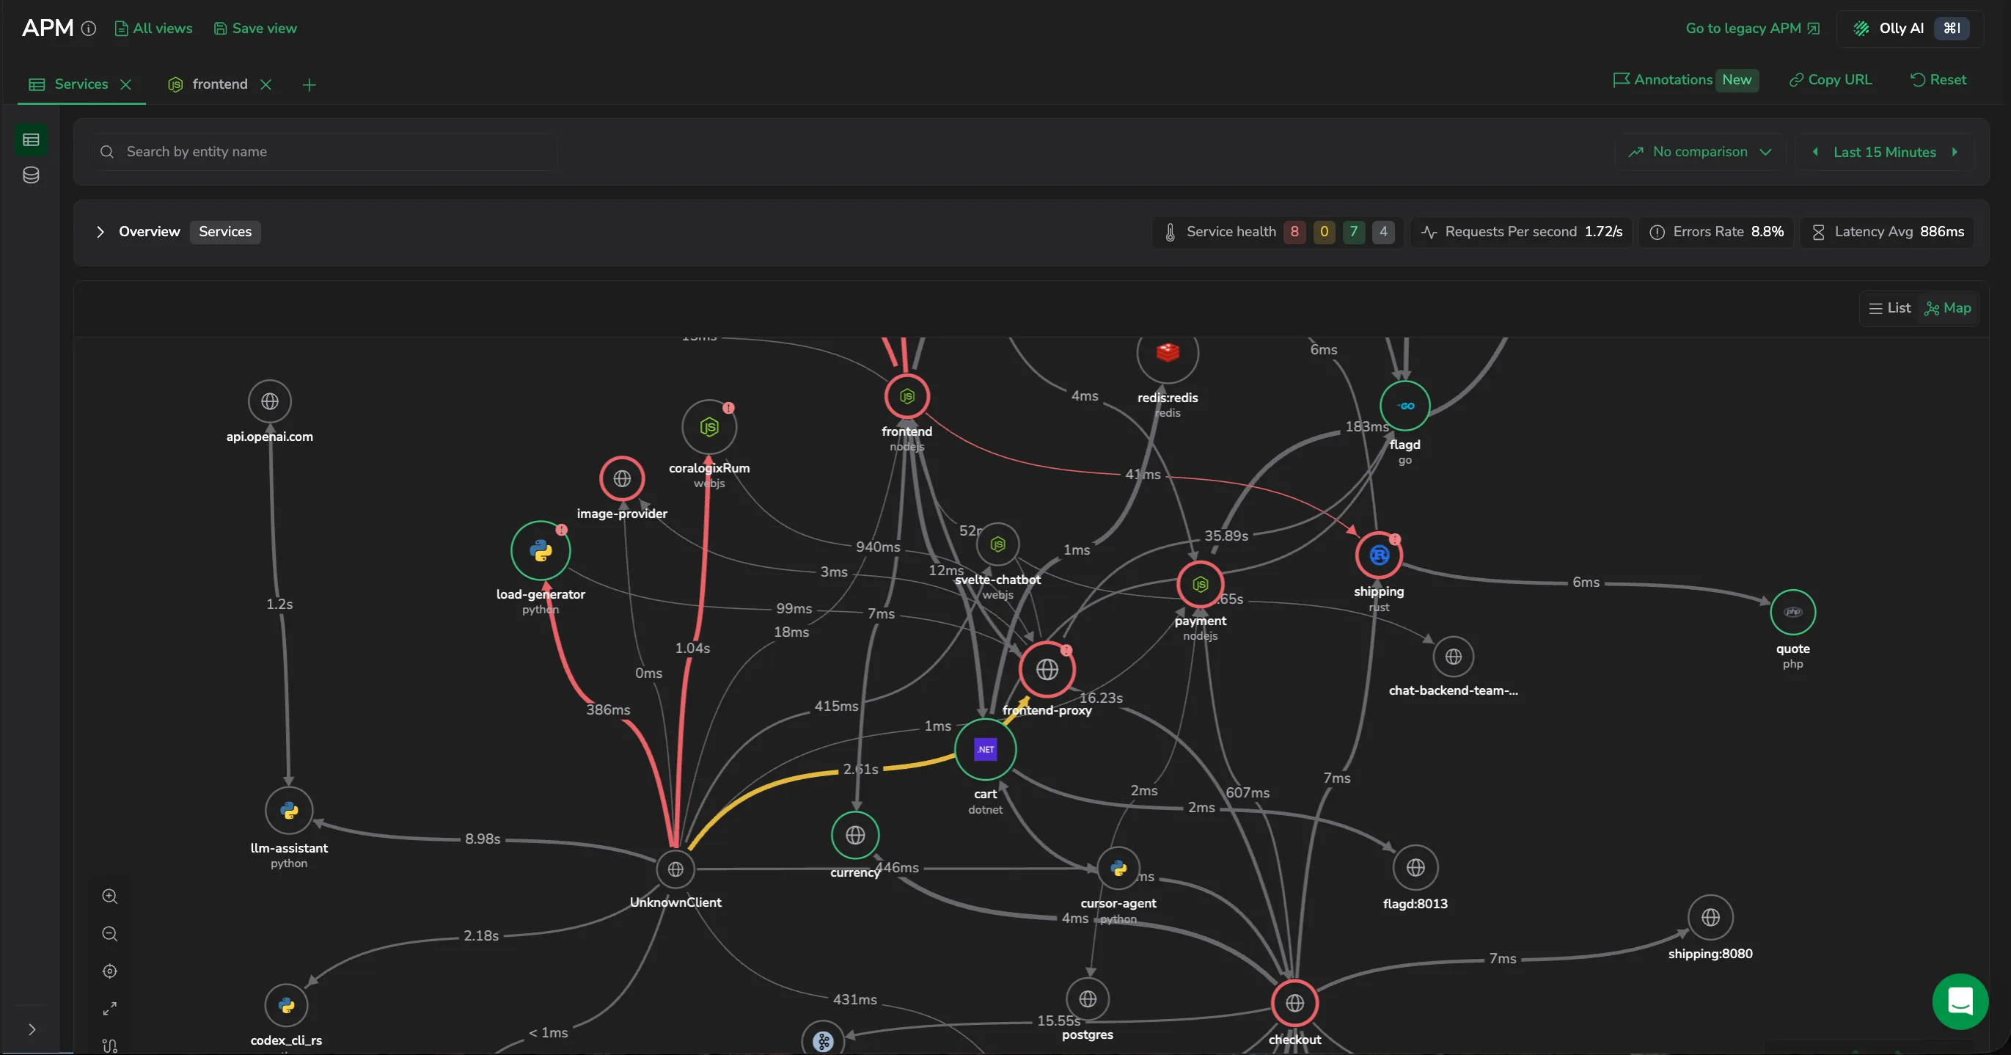Select the shipping rust node
2011x1055 pixels.
[x=1379, y=555]
